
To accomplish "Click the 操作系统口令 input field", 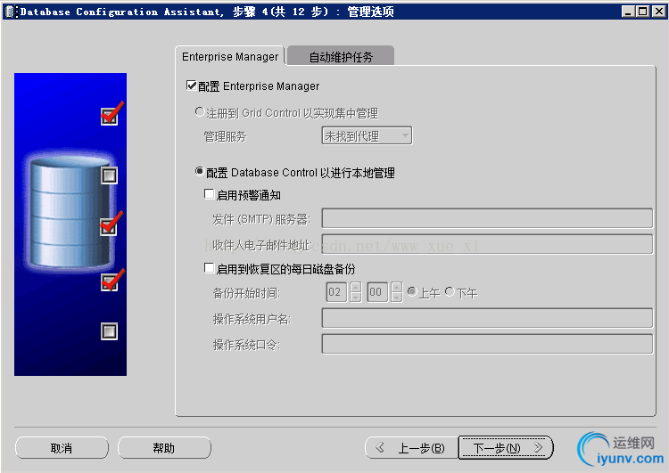I will coord(487,344).
